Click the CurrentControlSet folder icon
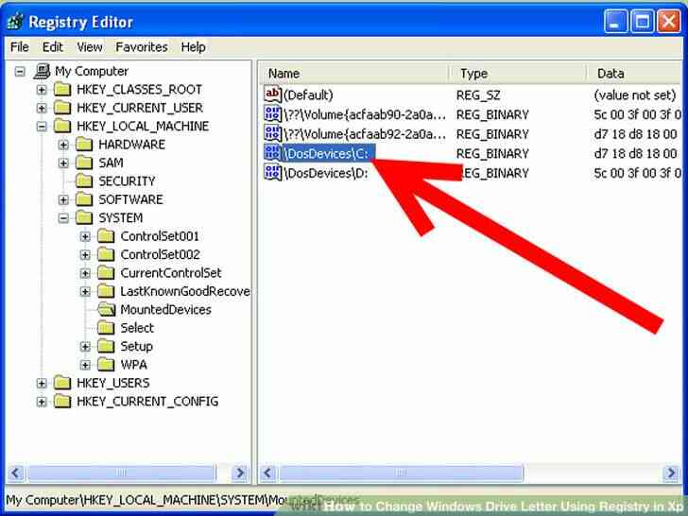 point(106,273)
